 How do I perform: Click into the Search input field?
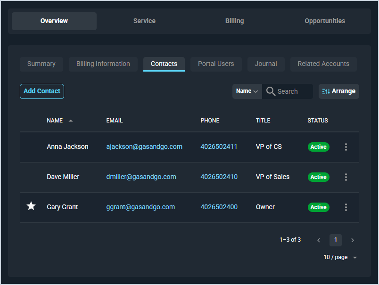(293, 91)
